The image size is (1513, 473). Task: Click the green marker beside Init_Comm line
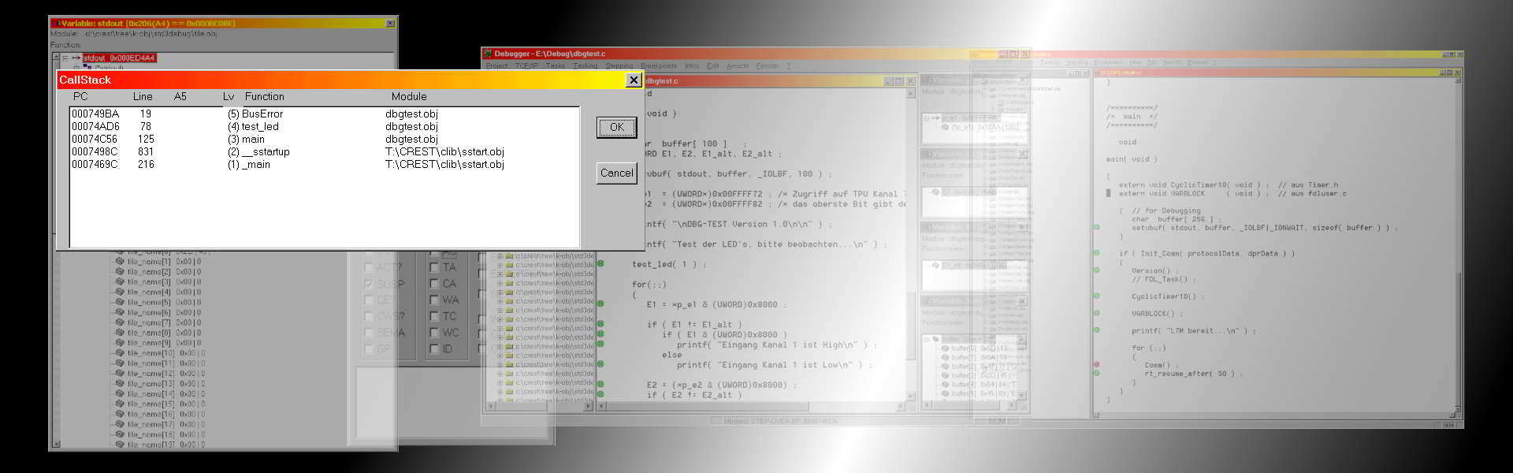point(1096,254)
